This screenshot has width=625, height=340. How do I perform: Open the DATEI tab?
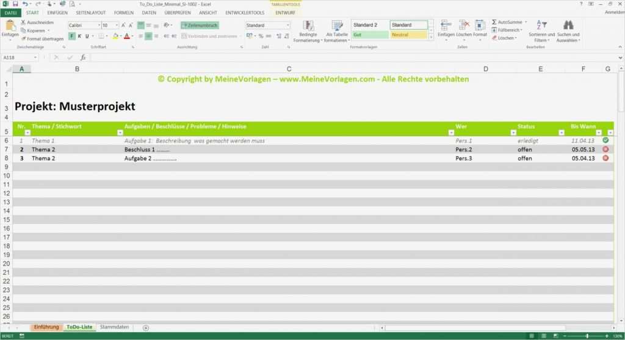[x=11, y=13]
